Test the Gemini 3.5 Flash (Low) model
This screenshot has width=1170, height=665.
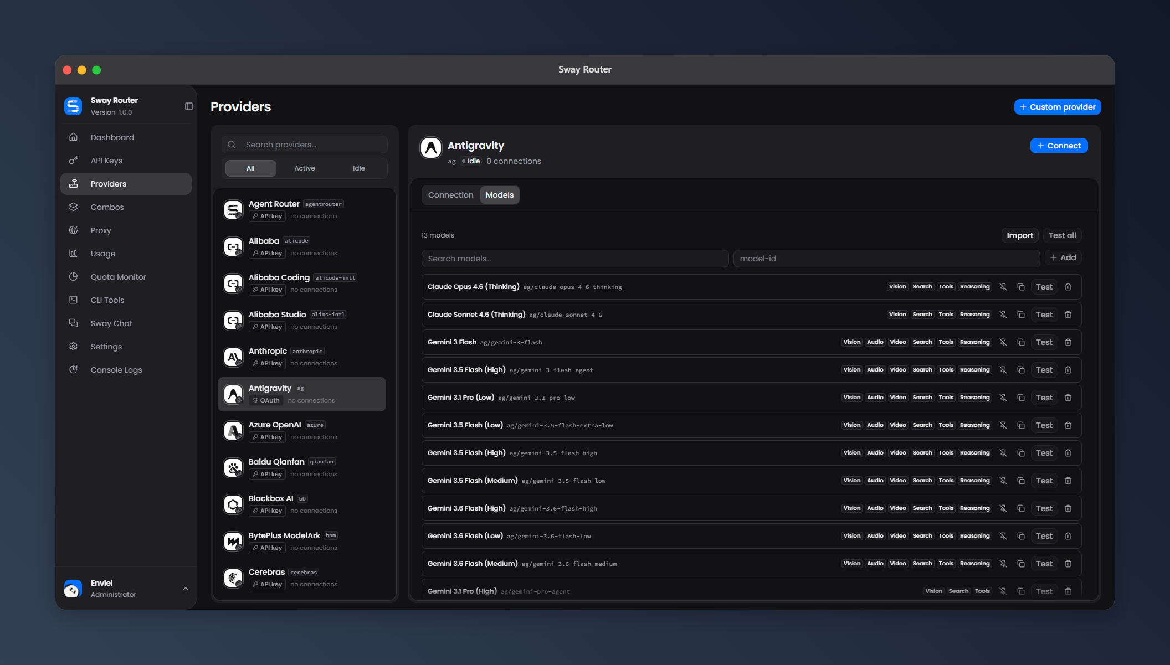click(x=1044, y=425)
